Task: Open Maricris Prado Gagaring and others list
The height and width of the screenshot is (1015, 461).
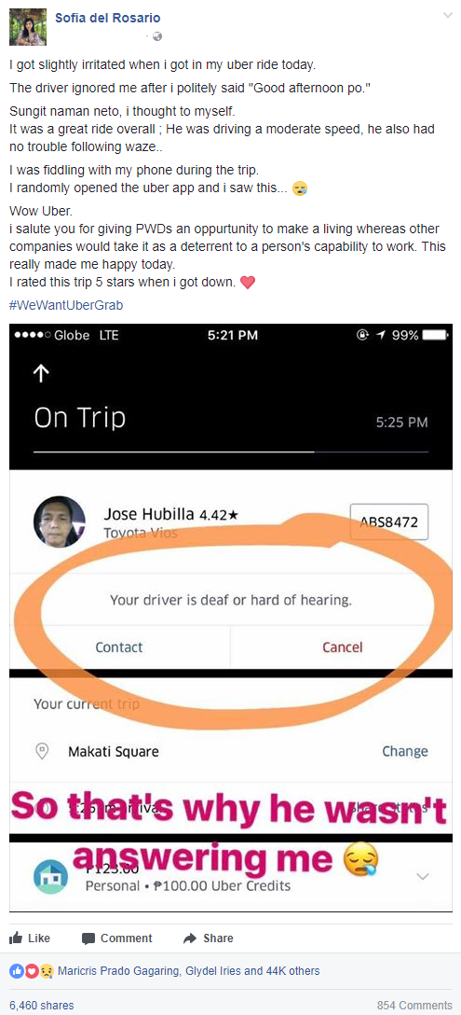Action: pos(189,971)
